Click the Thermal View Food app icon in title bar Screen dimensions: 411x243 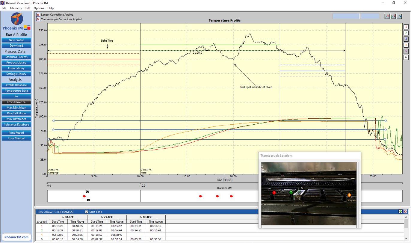pyautogui.click(x=3, y=3)
